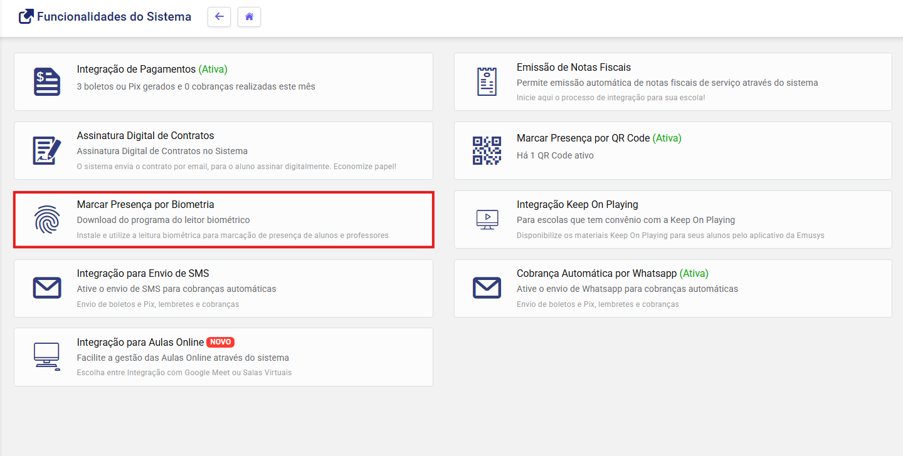Click the back arrow button

(219, 17)
